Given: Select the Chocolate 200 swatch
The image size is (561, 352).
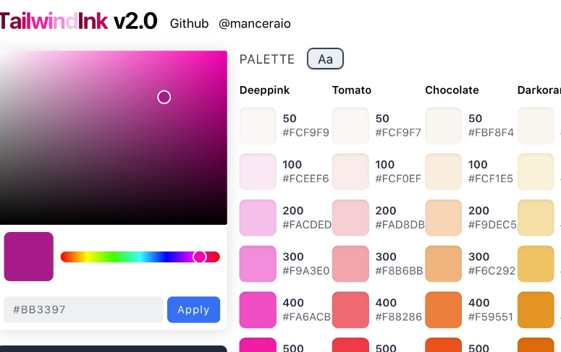Looking at the screenshot, I should point(443,218).
